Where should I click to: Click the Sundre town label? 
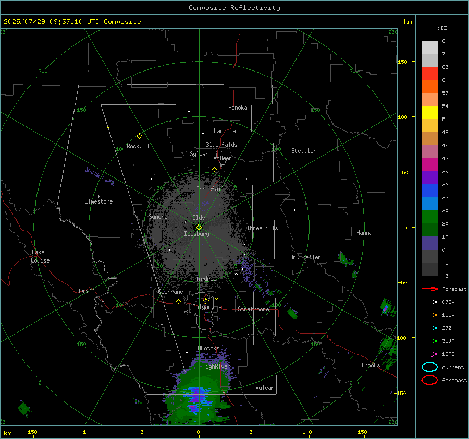pos(158,216)
